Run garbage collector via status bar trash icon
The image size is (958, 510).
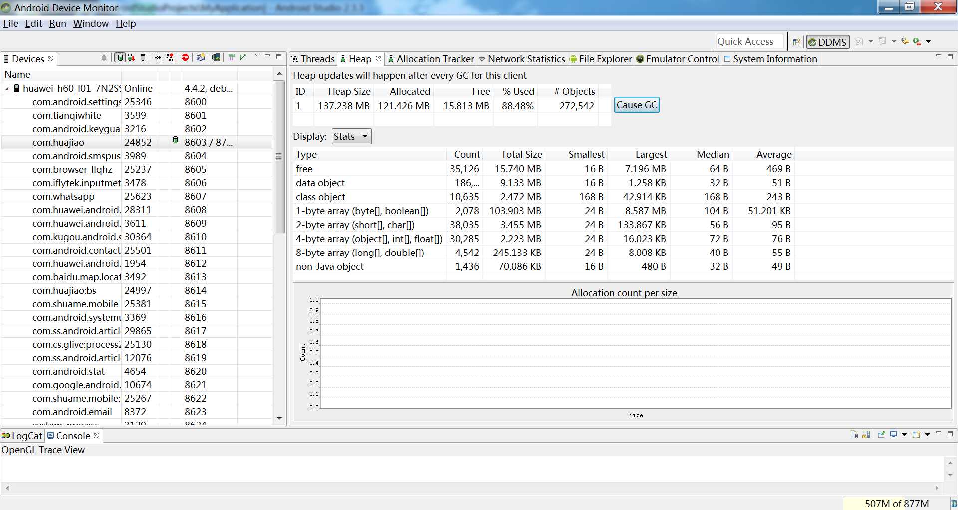(x=954, y=504)
